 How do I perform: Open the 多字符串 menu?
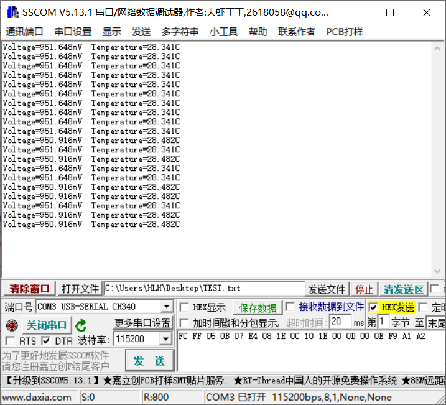(180, 32)
